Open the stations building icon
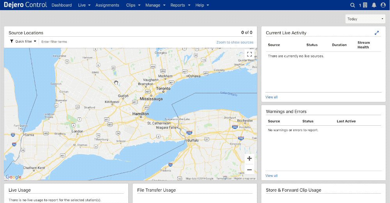Image resolution: width=390 pixels, height=203 pixels. coord(365,5)
